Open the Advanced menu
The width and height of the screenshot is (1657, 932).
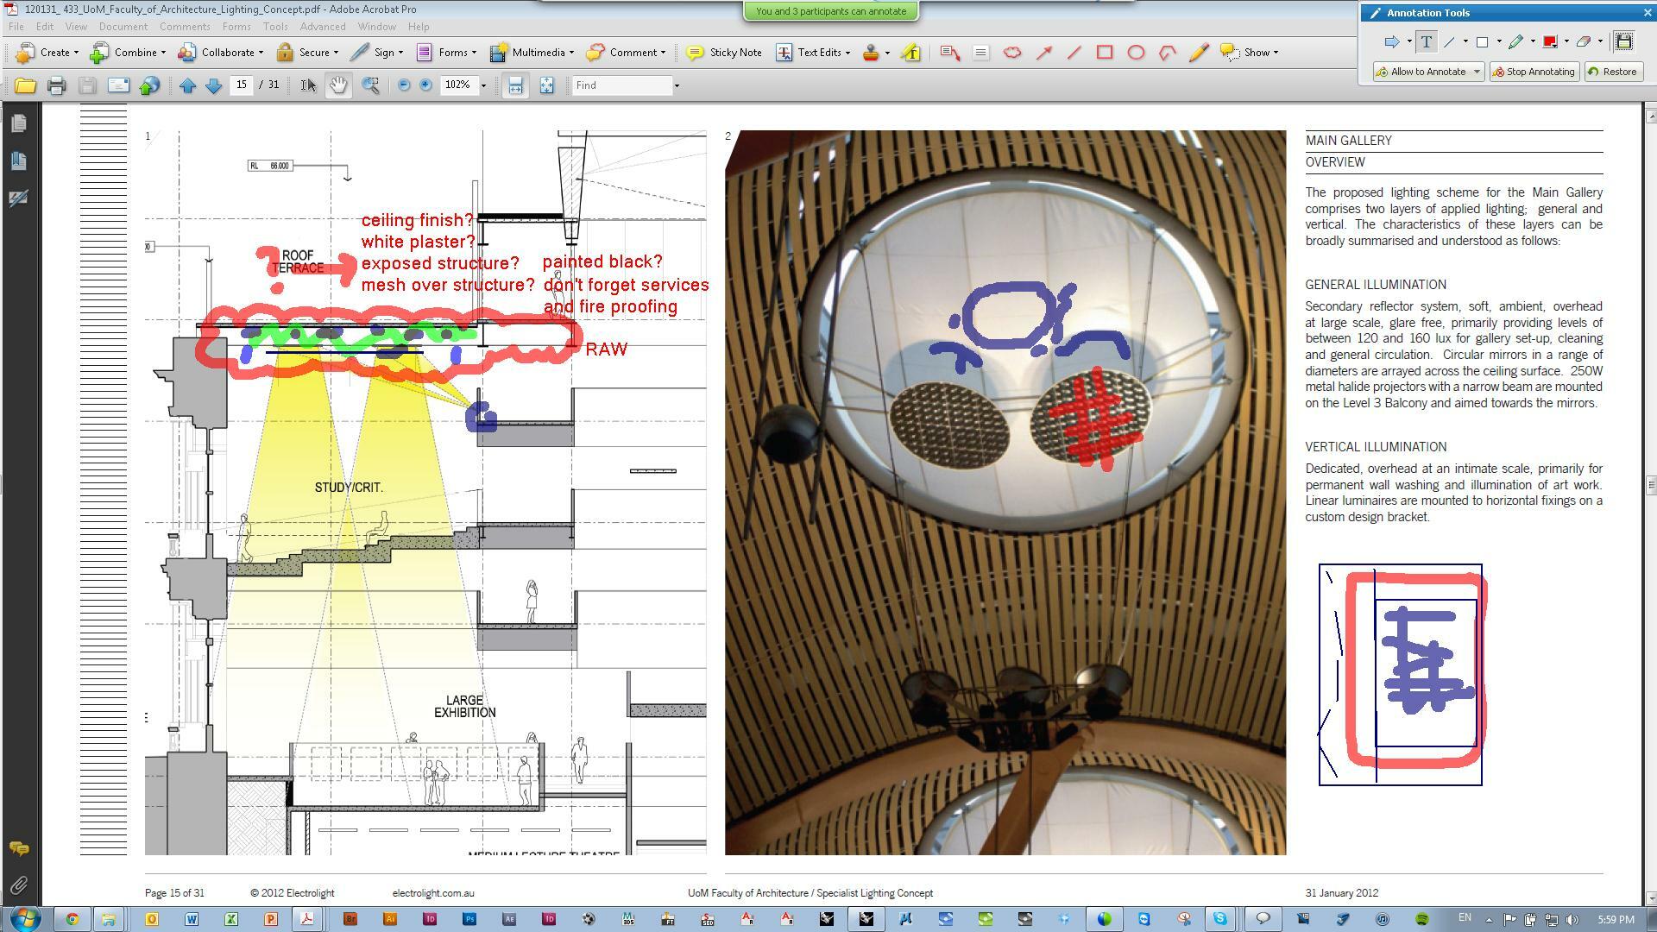[x=323, y=27]
